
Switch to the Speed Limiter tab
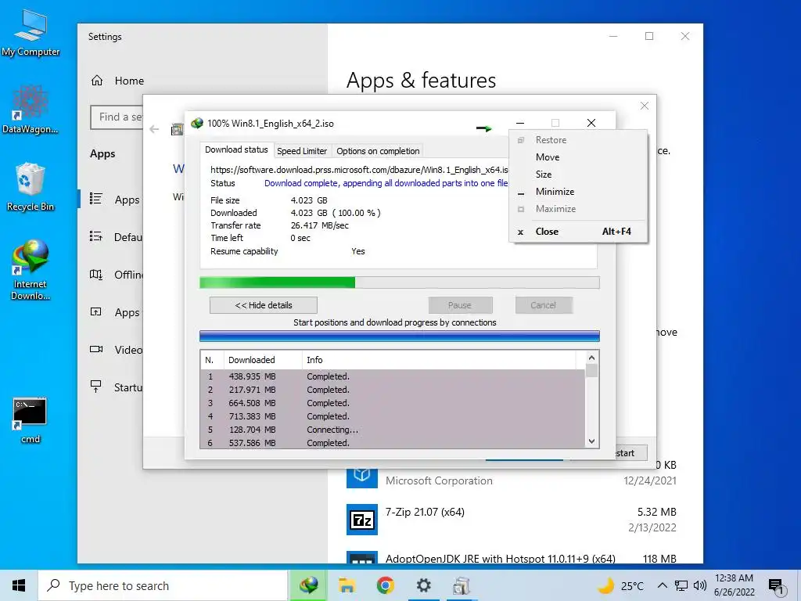(x=301, y=151)
